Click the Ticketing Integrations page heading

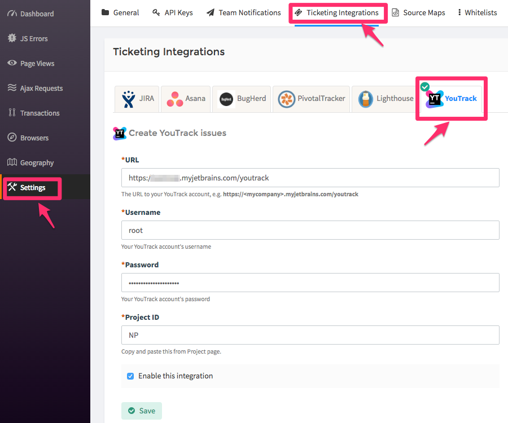point(169,52)
